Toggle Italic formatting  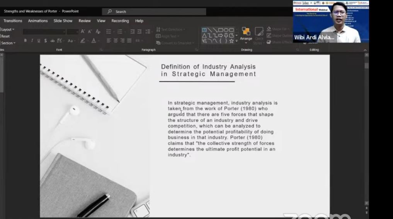[x=32, y=40]
